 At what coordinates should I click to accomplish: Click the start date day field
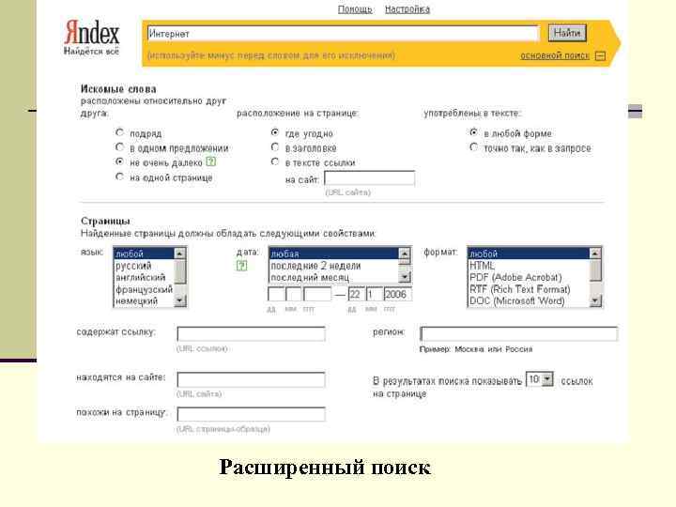pyautogui.click(x=276, y=295)
